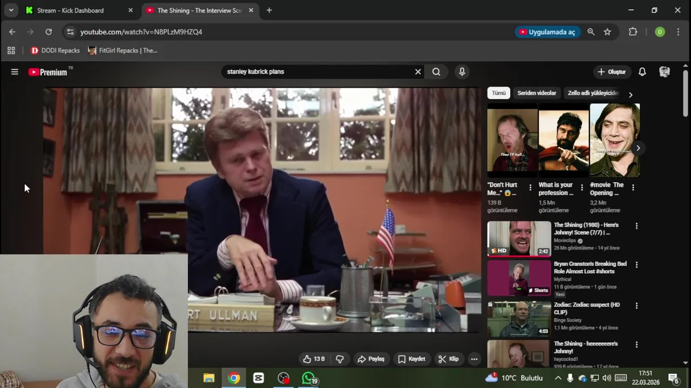The width and height of the screenshot is (691, 388).
Task: Like the video with thumbs up
Action: [x=314, y=359]
